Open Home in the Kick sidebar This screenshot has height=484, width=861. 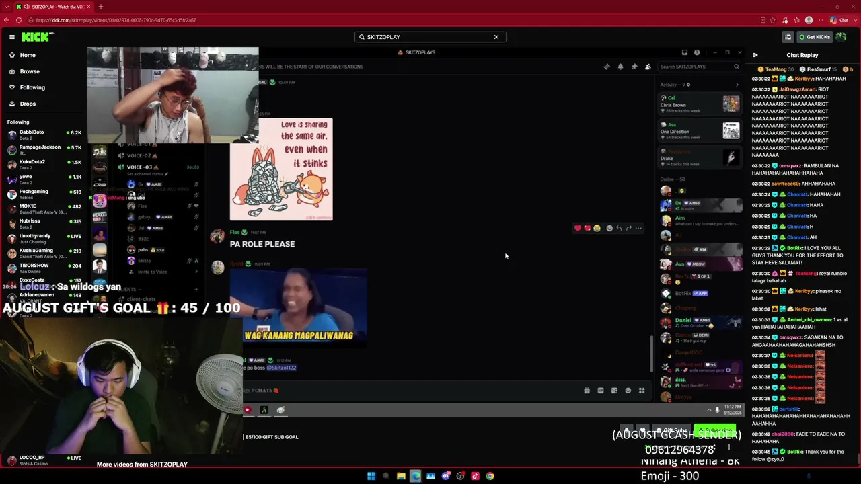coord(28,55)
